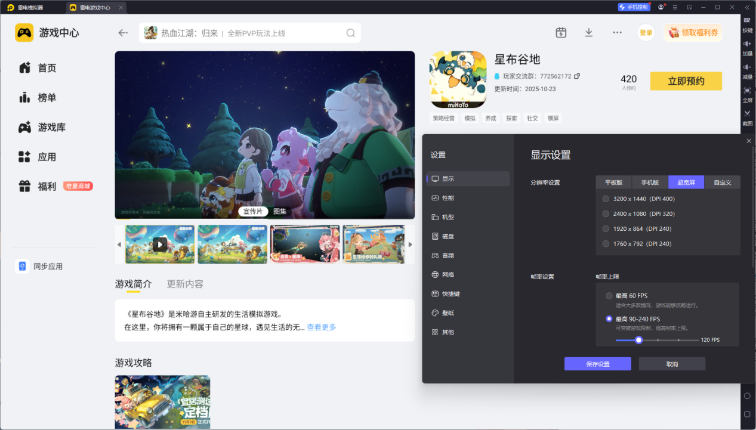The image size is (756, 430).
Task: Click 保存设置 save settings button
Action: 597,364
